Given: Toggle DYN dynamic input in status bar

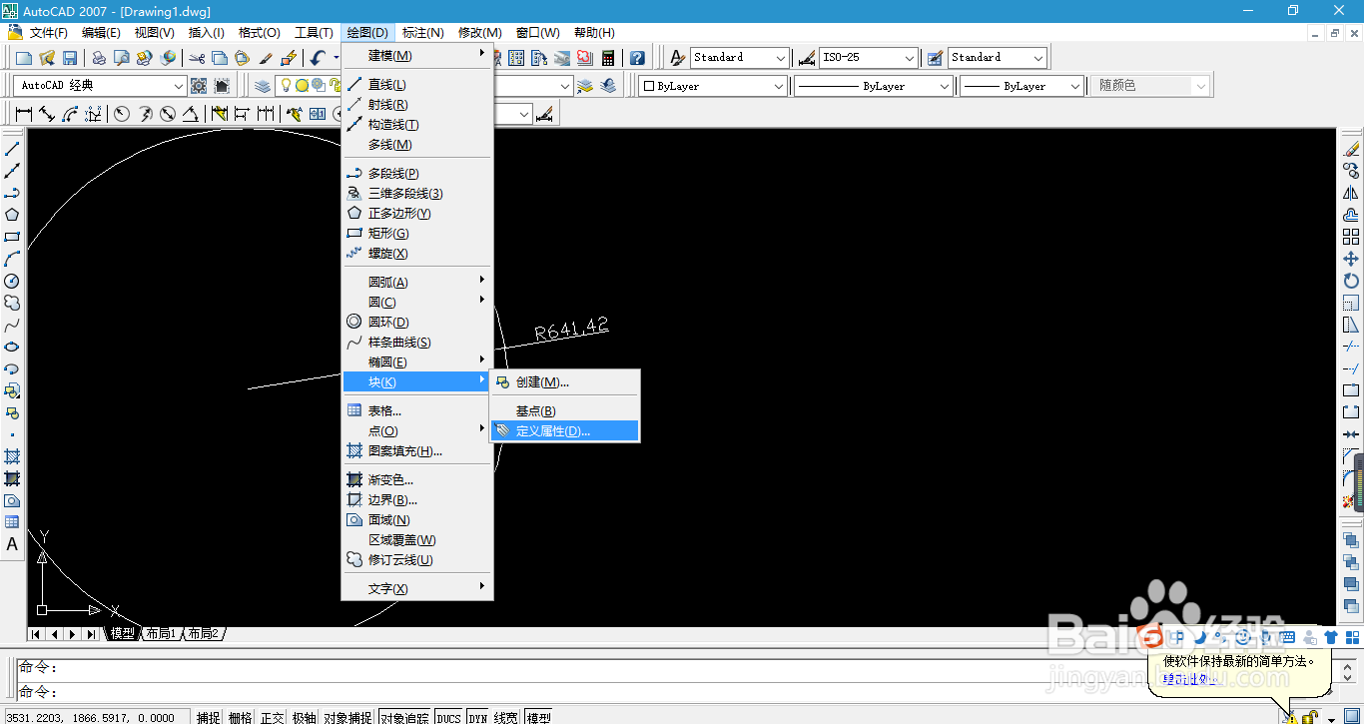Looking at the screenshot, I should point(478,717).
